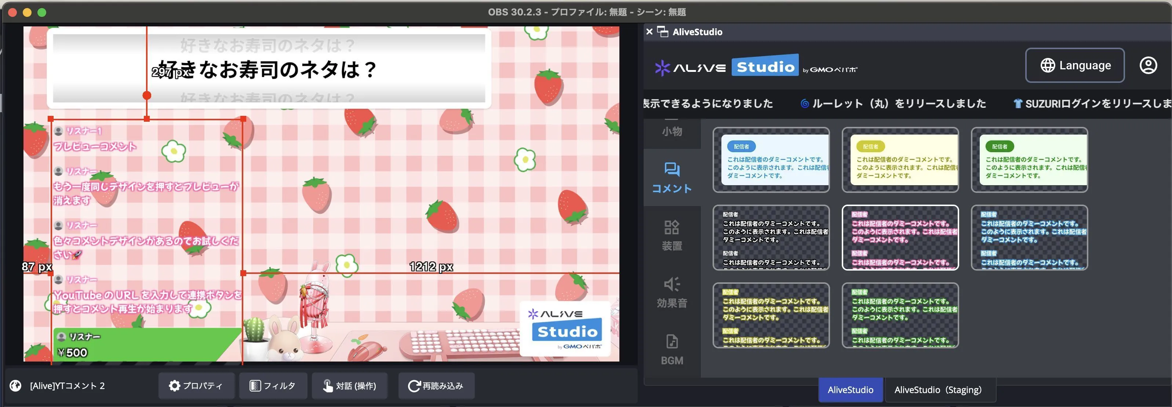Click the Language button
The width and height of the screenshot is (1172, 407).
click(x=1075, y=65)
